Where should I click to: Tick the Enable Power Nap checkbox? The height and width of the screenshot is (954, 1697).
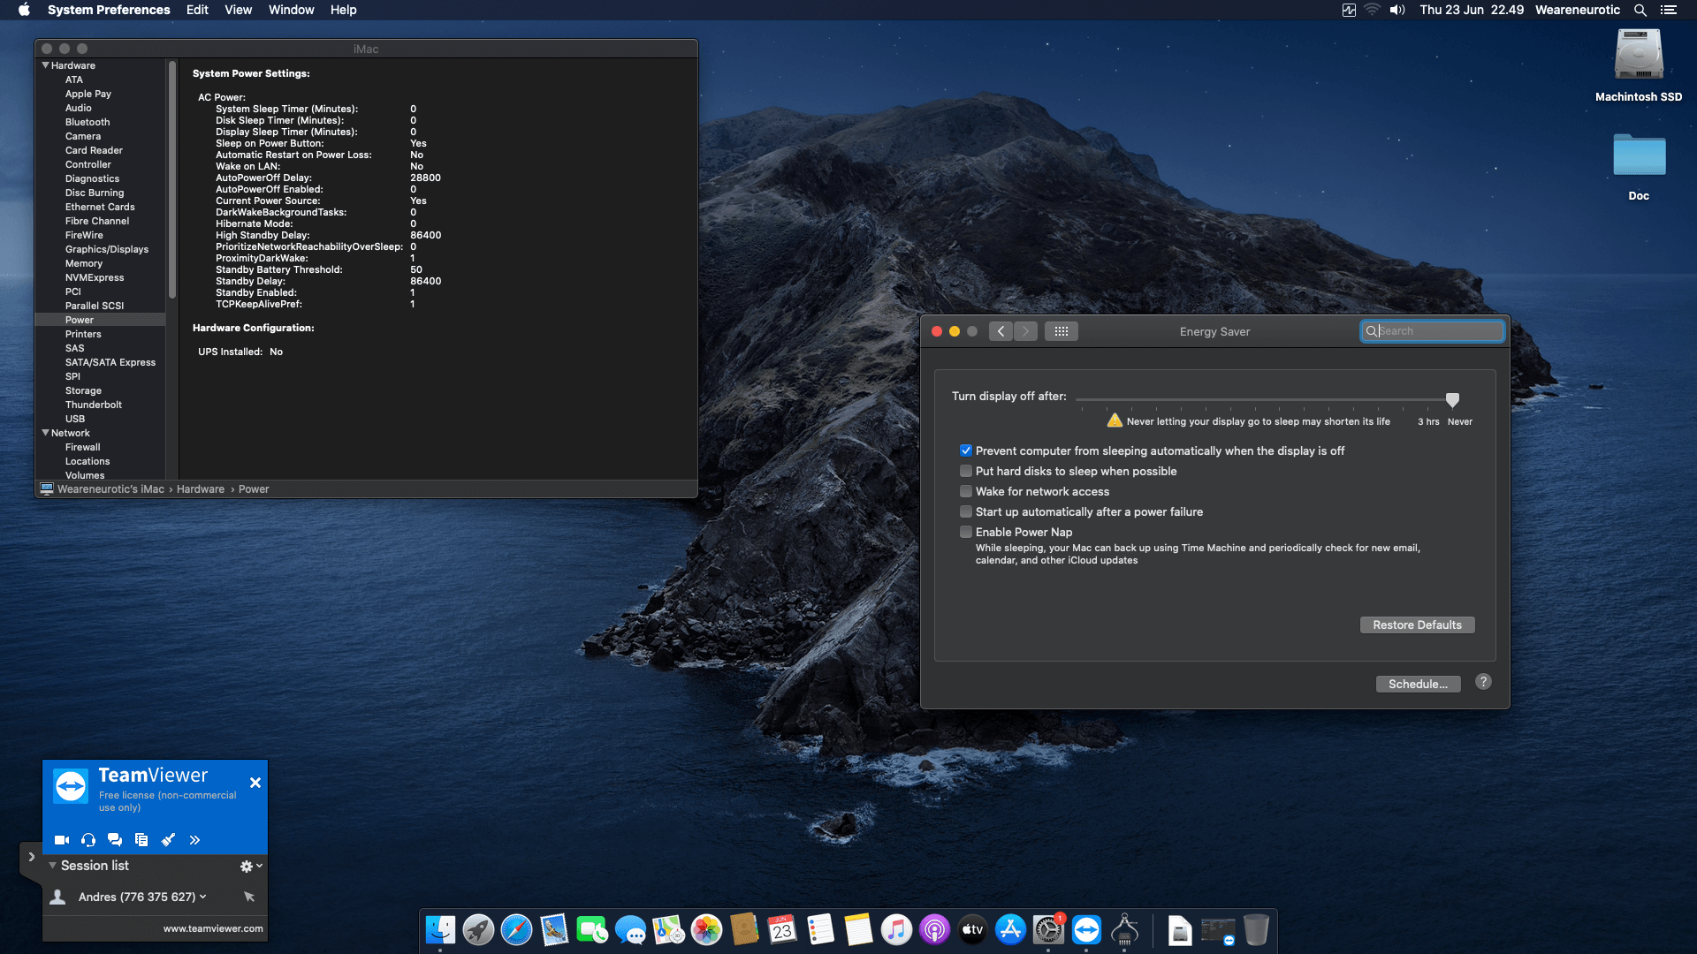(x=966, y=532)
